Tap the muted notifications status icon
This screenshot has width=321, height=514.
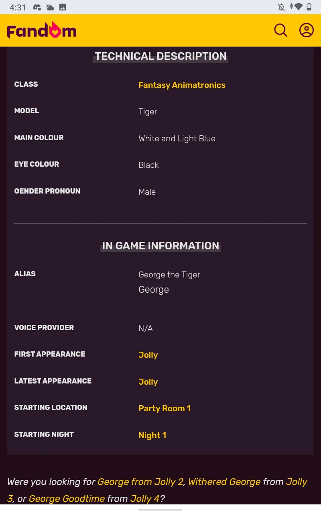281,7
